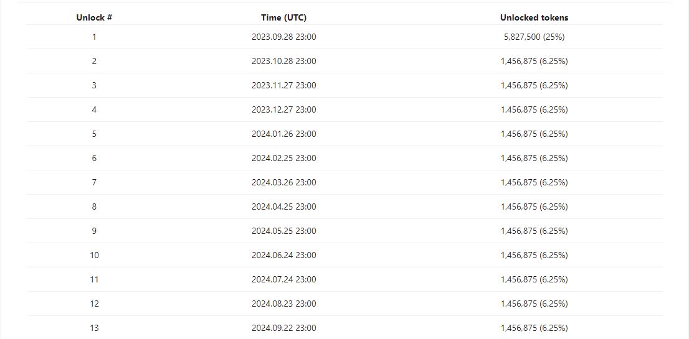
Task: Click unlock number 3 in first column
Action: click(94, 85)
